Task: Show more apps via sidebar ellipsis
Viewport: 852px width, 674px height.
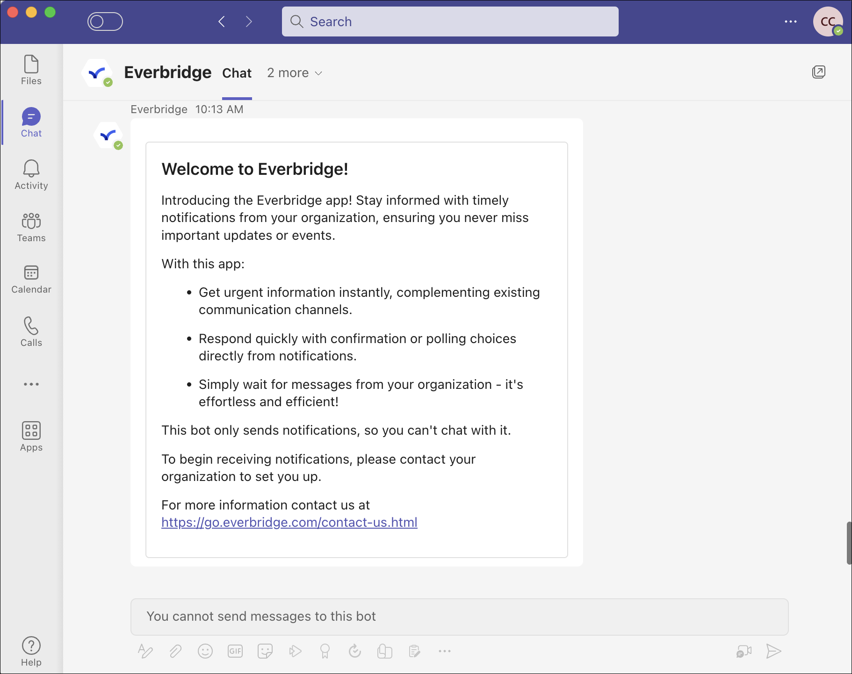Action: (x=31, y=384)
